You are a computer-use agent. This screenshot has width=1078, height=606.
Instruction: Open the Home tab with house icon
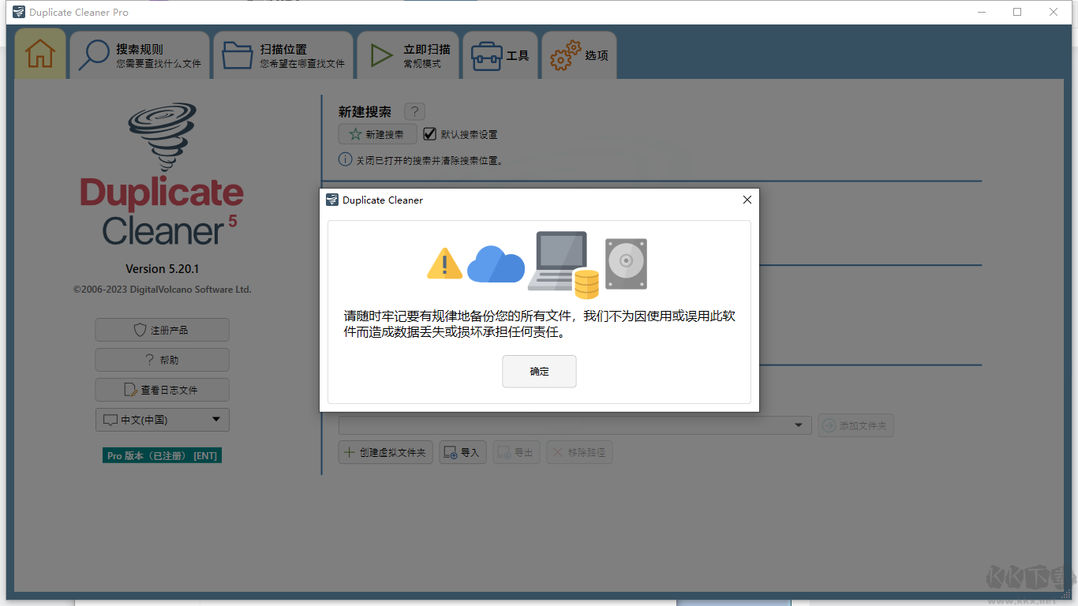tap(40, 54)
